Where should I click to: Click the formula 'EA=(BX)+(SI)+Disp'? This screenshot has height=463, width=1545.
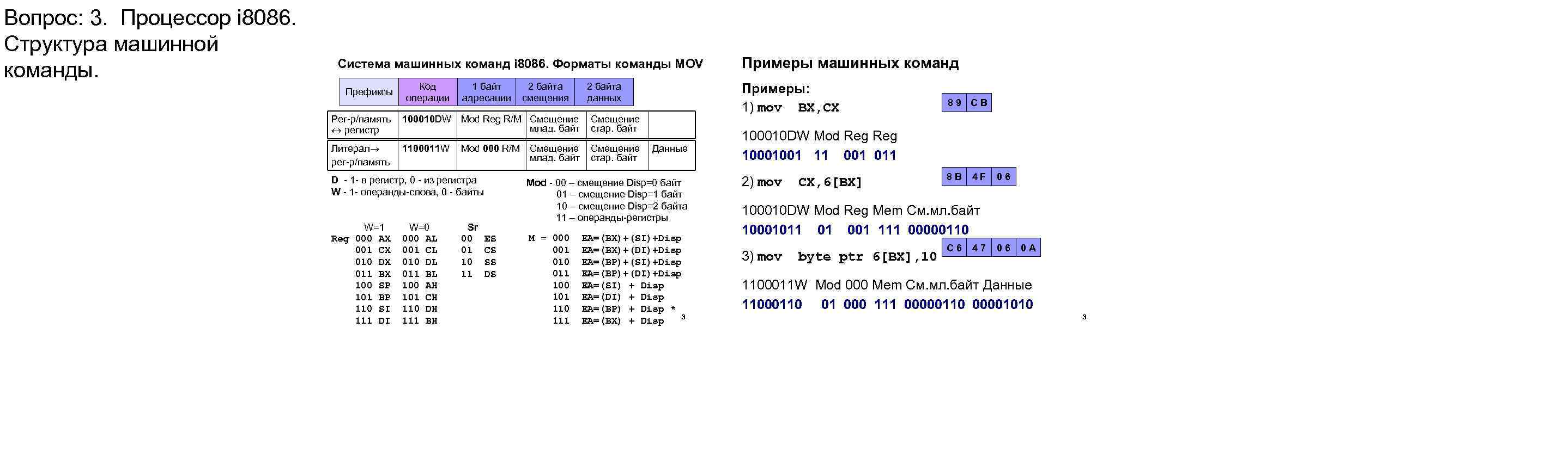point(631,238)
